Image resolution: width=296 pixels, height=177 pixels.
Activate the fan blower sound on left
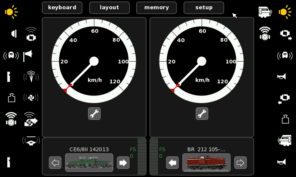(x=31, y=97)
